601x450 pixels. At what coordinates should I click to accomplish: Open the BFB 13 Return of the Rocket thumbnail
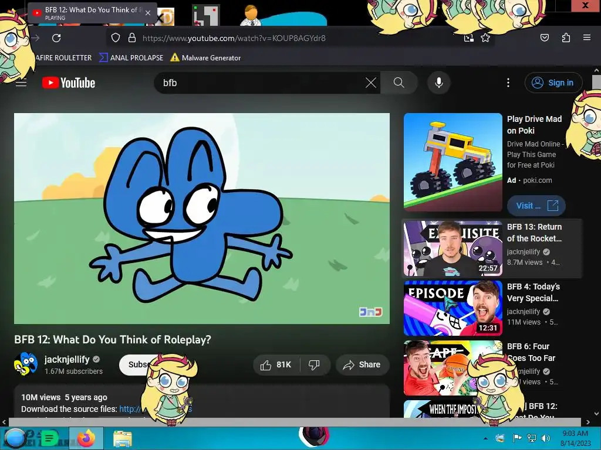(453, 248)
